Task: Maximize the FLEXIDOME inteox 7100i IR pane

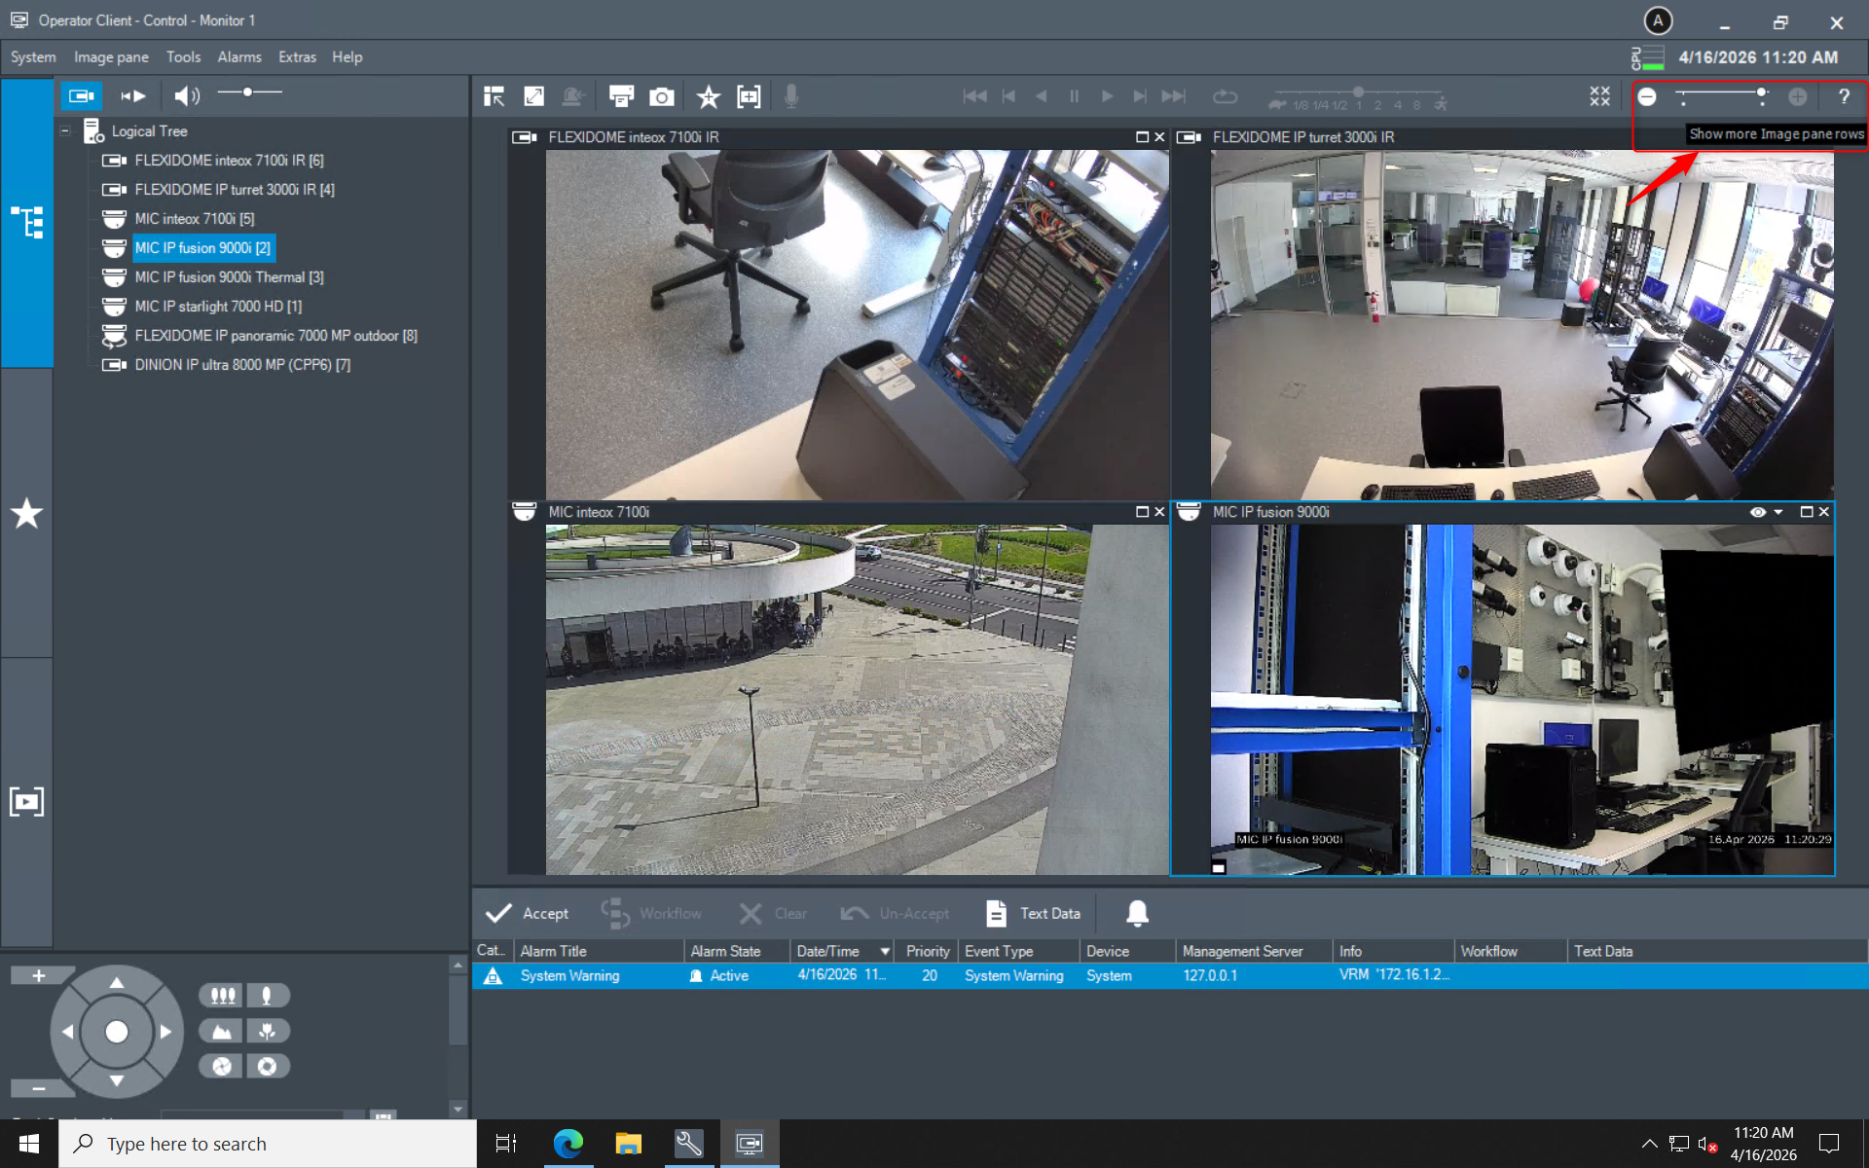Action: pos(1142,137)
